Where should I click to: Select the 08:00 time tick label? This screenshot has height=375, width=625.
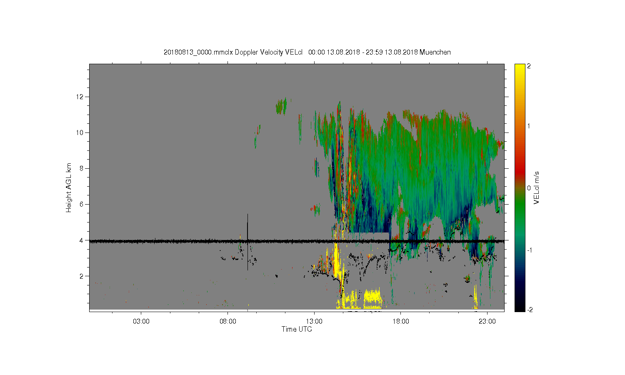[228, 322]
